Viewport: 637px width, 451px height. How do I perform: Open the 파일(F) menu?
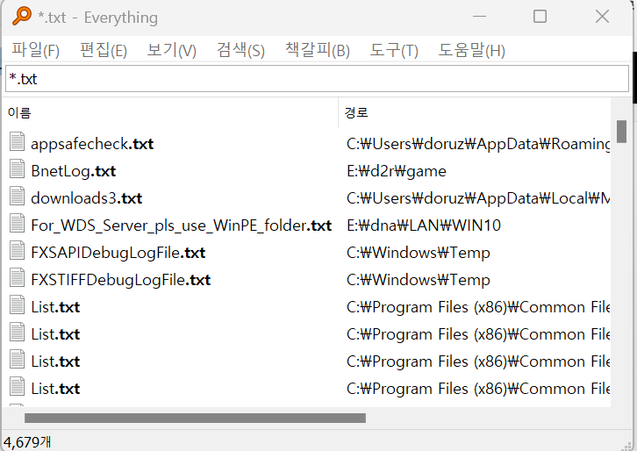pos(35,50)
